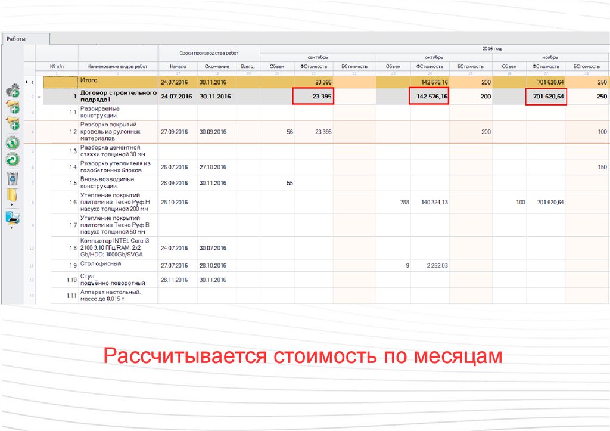
Task: Click the yellow folder icon in the sidebar
Action: tap(13, 195)
